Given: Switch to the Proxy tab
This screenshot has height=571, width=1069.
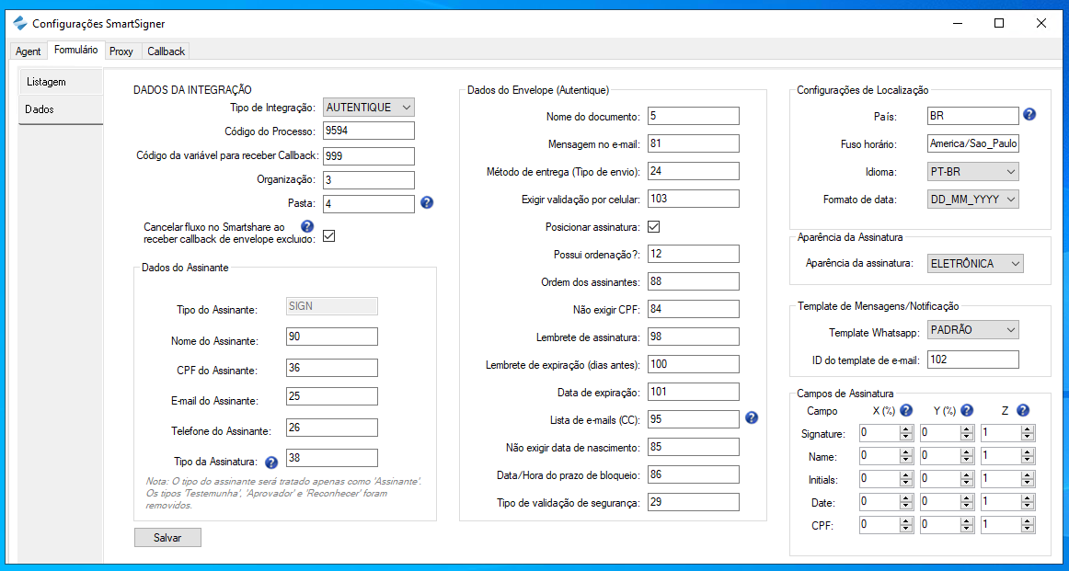Looking at the screenshot, I should click(x=121, y=51).
